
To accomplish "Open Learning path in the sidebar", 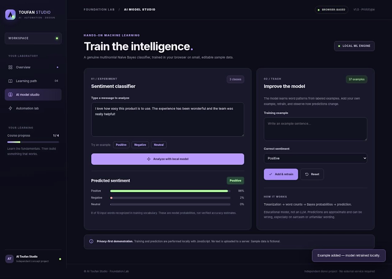I will 33,81.
